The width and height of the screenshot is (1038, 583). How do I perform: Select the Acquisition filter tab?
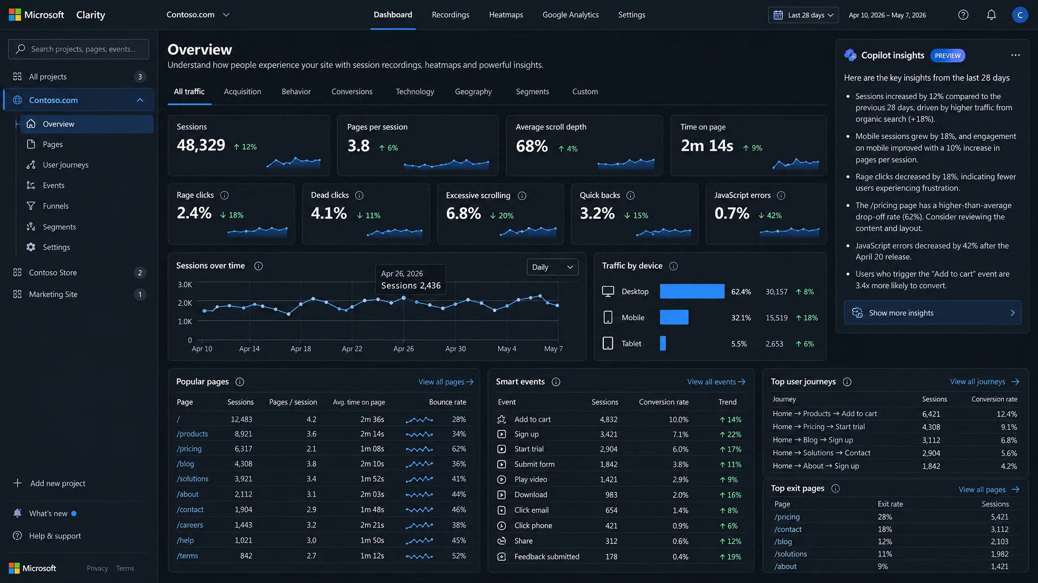[x=242, y=92]
